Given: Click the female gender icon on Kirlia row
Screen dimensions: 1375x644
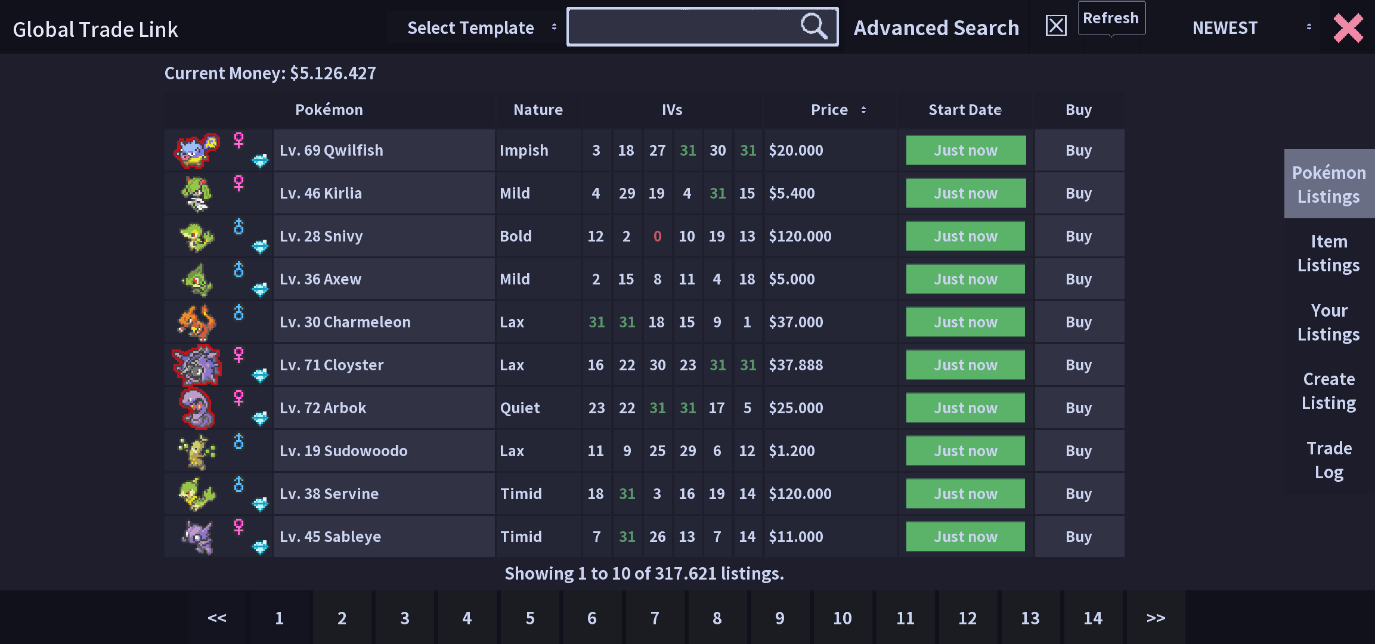Looking at the screenshot, I should click(239, 183).
